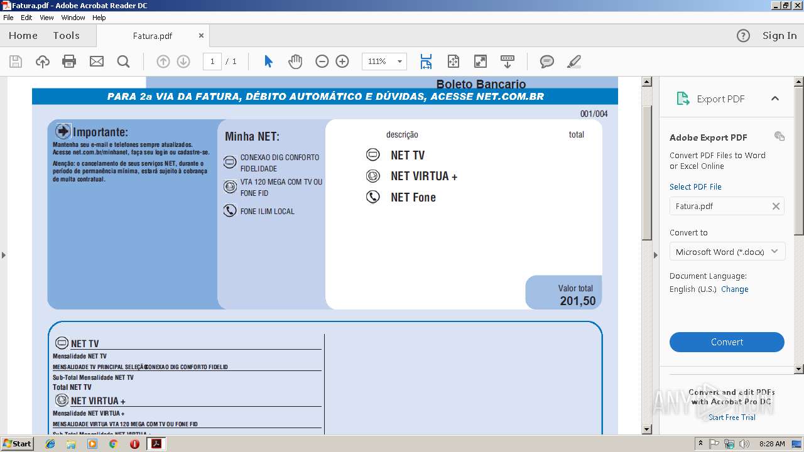
Task: Print the document with printer icon
Action: [69, 62]
